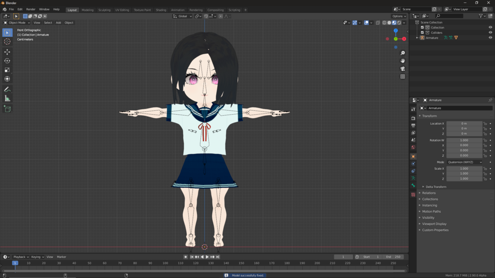Activate the Rotate tool

7,61
